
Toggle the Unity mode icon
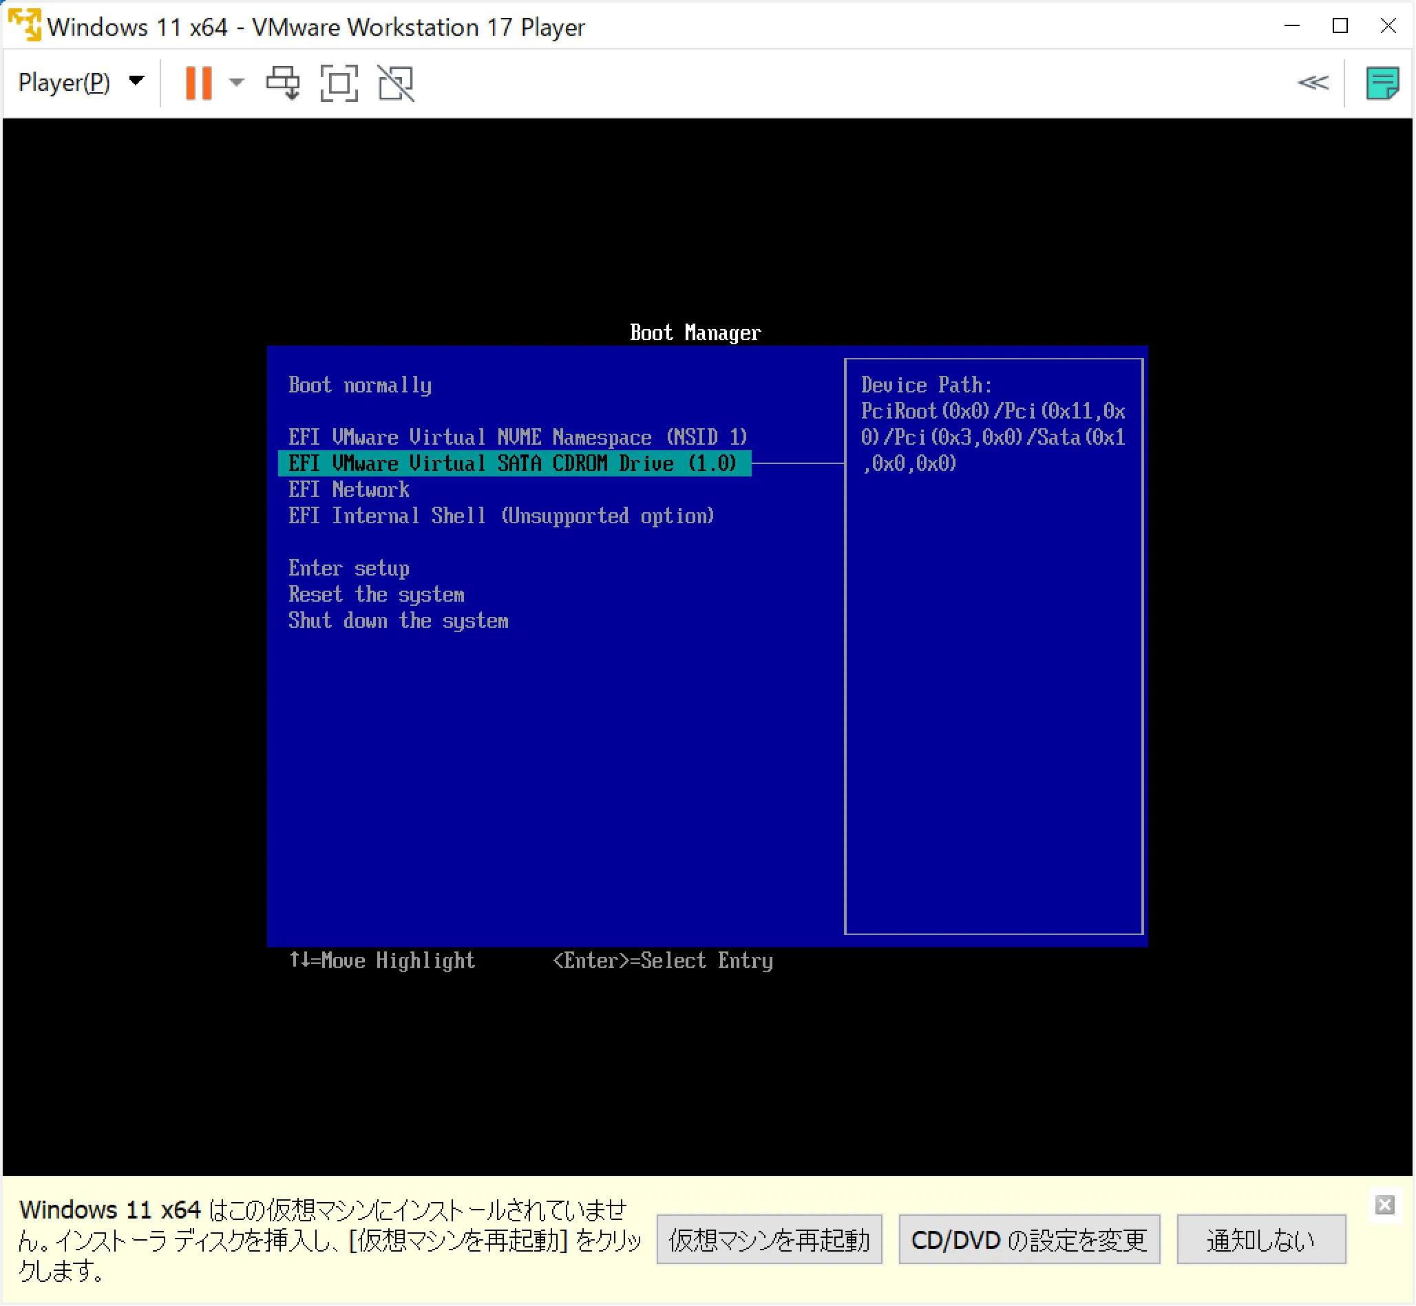click(x=396, y=83)
